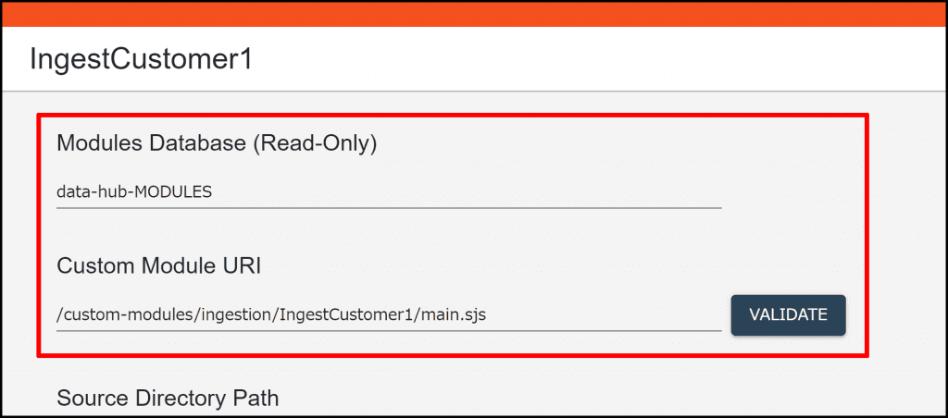Click the word Path in Source Directory heading
This screenshot has width=948, height=418.
pyautogui.click(x=256, y=399)
